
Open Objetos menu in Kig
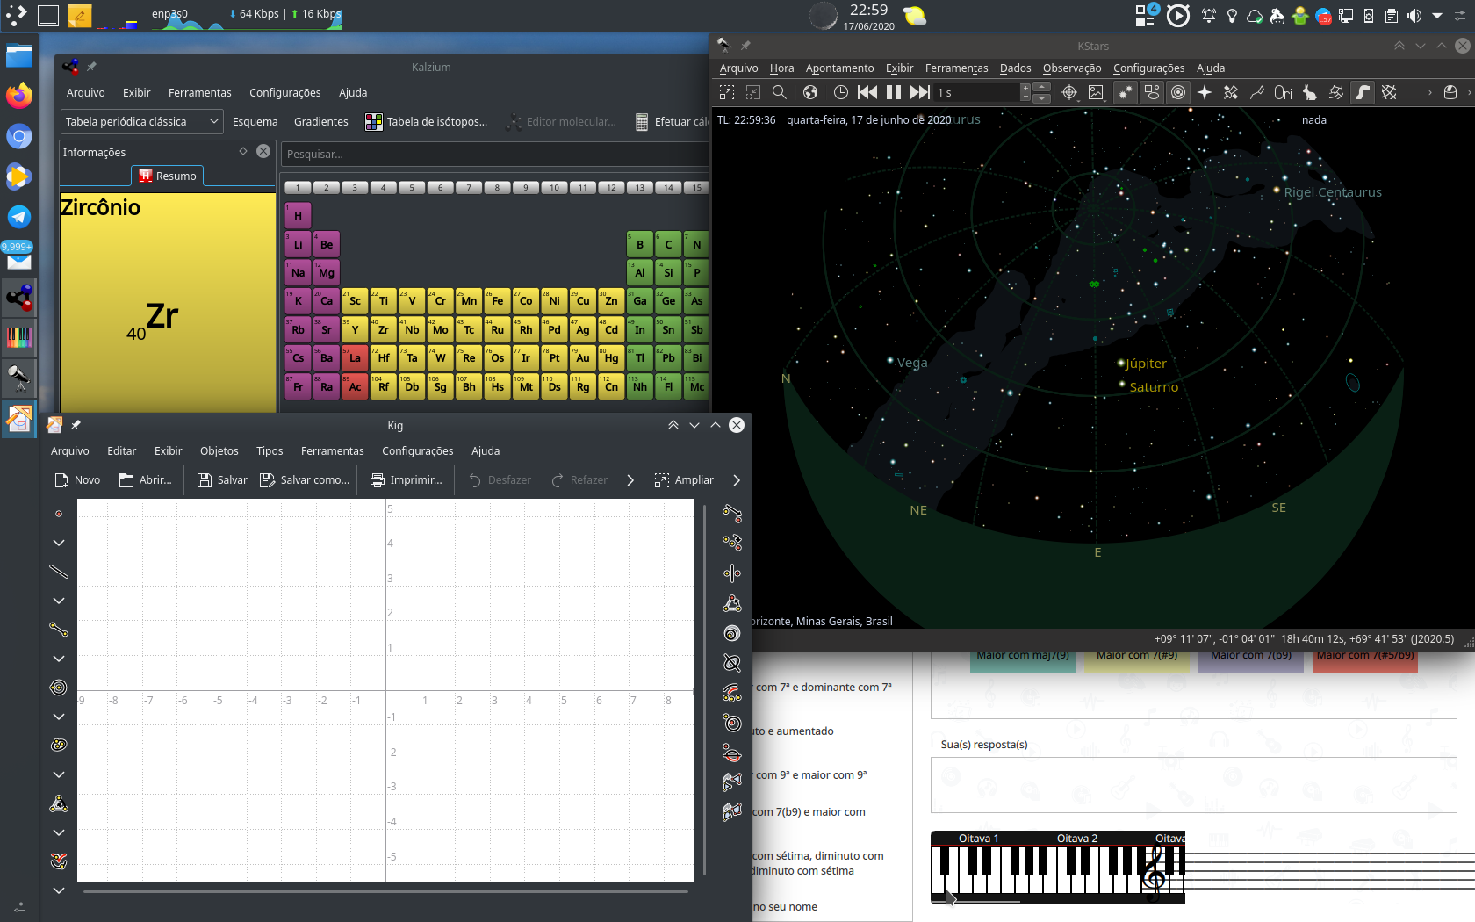tap(219, 451)
